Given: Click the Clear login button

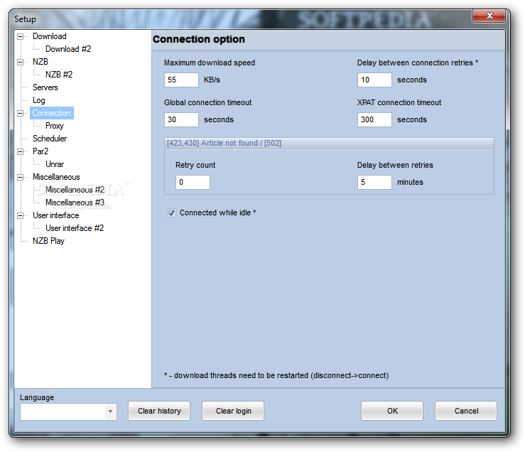Looking at the screenshot, I should [x=233, y=411].
